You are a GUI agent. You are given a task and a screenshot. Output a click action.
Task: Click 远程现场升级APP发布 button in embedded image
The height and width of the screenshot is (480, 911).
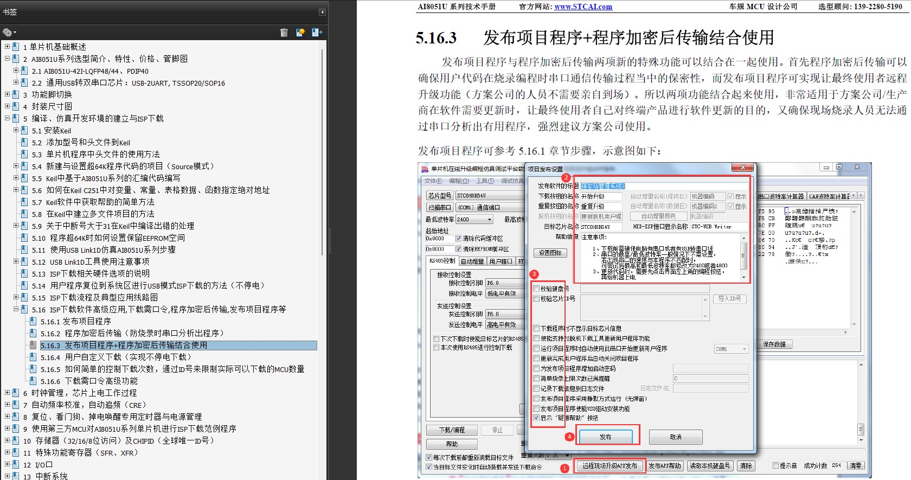(610, 465)
